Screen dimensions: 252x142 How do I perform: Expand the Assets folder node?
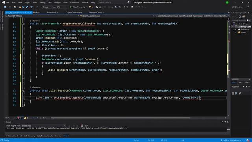[235, 32]
